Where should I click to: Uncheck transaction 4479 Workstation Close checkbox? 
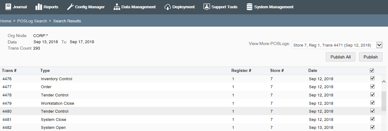click(x=373, y=103)
